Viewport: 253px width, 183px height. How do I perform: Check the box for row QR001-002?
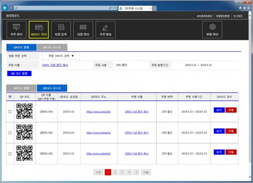coord(10,133)
